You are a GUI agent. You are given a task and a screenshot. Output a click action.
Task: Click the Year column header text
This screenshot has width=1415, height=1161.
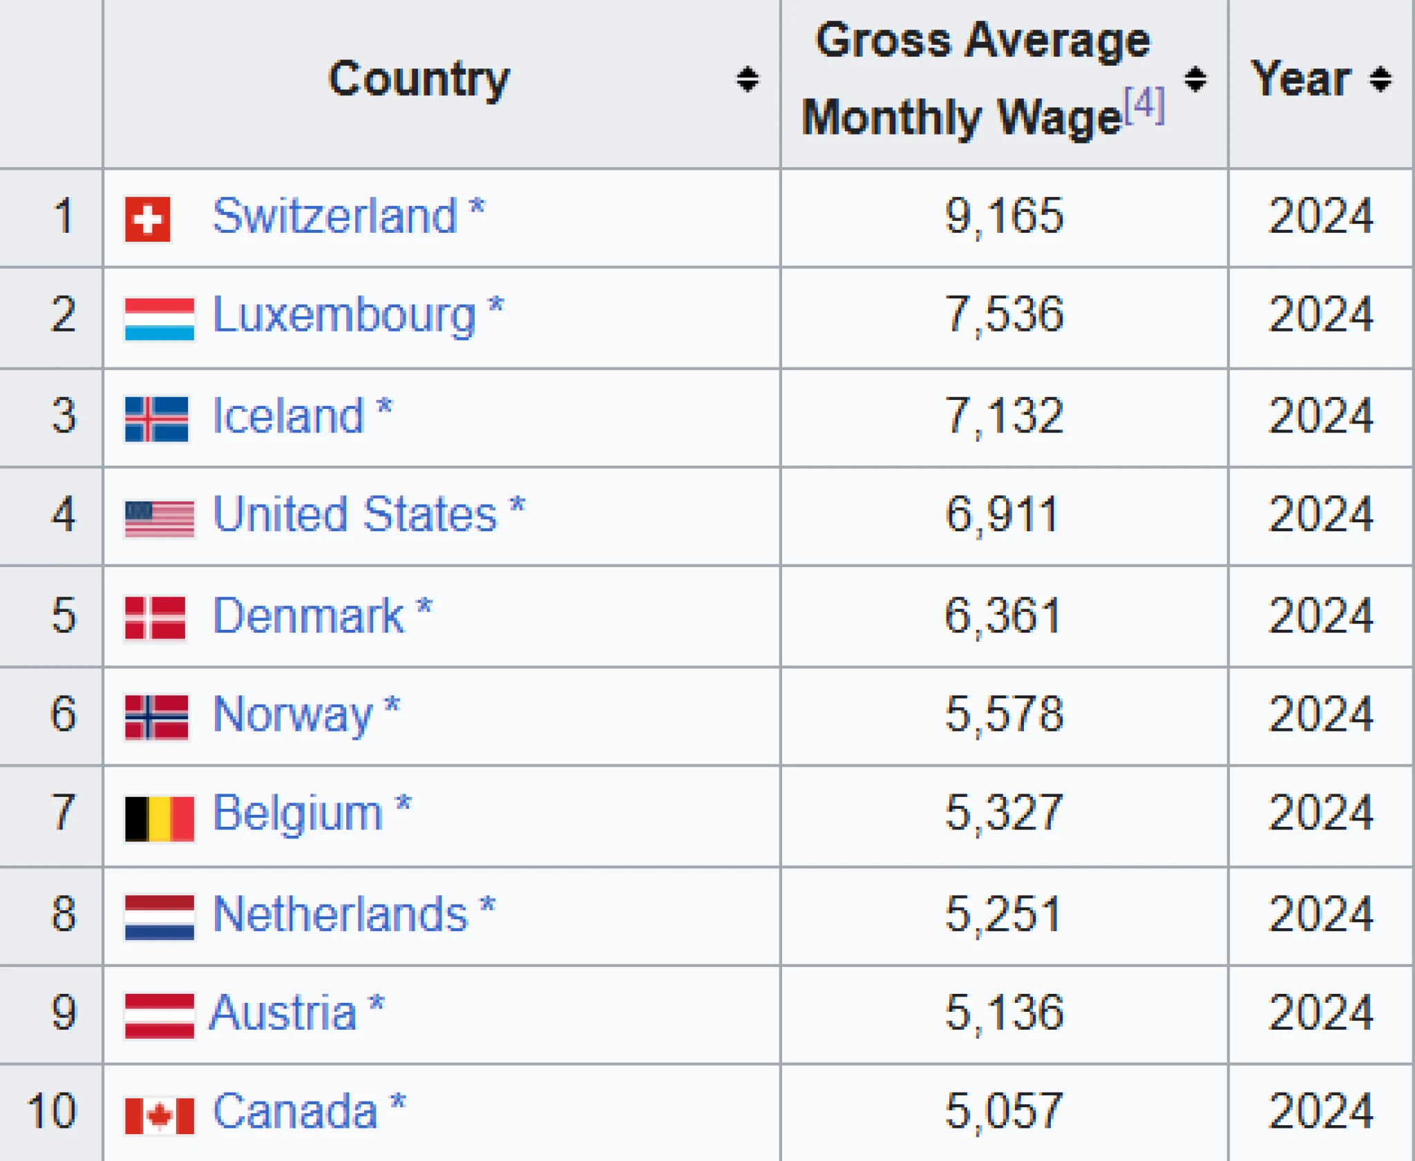(1300, 79)
